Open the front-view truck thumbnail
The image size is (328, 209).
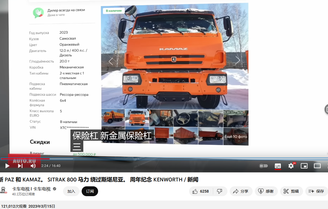pos(137,118)
